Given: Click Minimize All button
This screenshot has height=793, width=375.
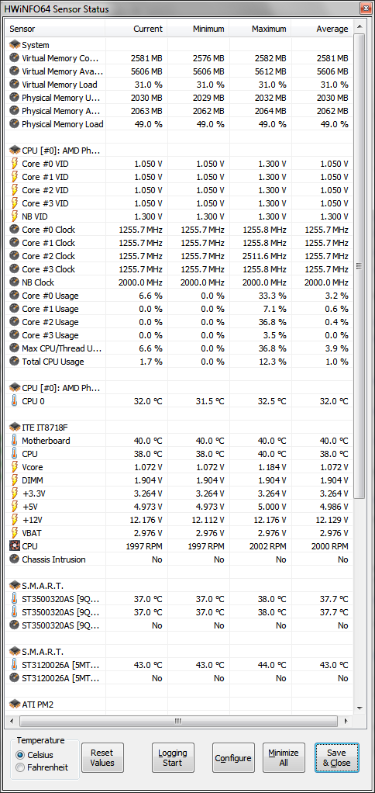Looking at the screenshot, I should (284, 757).
